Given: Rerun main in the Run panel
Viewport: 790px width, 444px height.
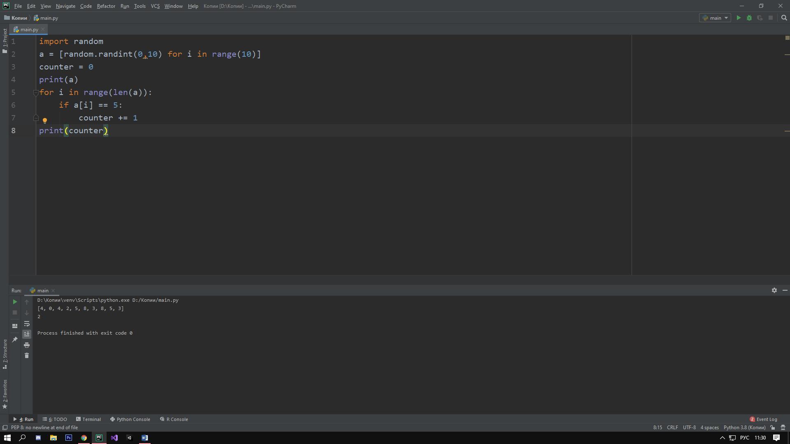Looking at the screenshot, I should tap(15, 302).
